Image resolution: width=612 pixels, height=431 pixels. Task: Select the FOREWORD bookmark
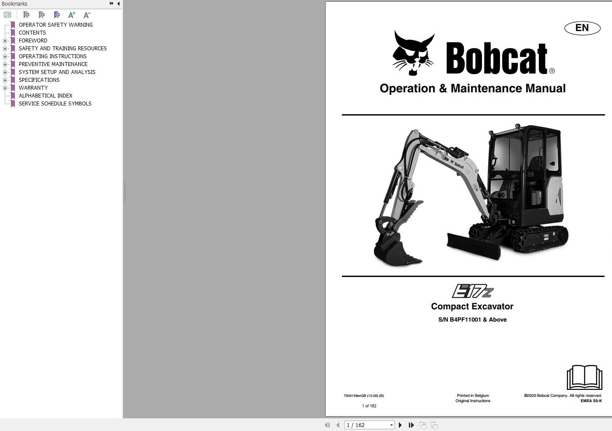click(x=33, y=41)
